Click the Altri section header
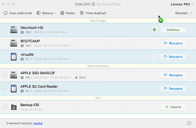The height and width of the screenshot is (128, 196). [x=98, y=98]
